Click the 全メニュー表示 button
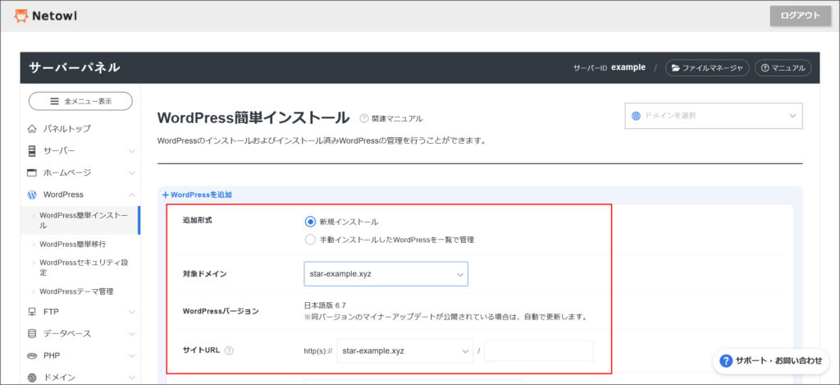840x385 pixels. click(81, 101)
